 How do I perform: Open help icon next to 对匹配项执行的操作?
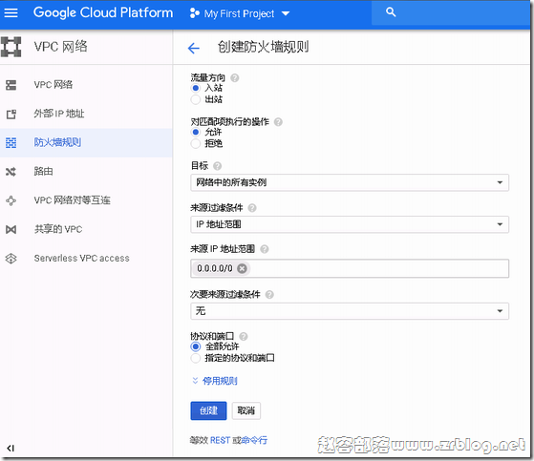tap(278, 122)
